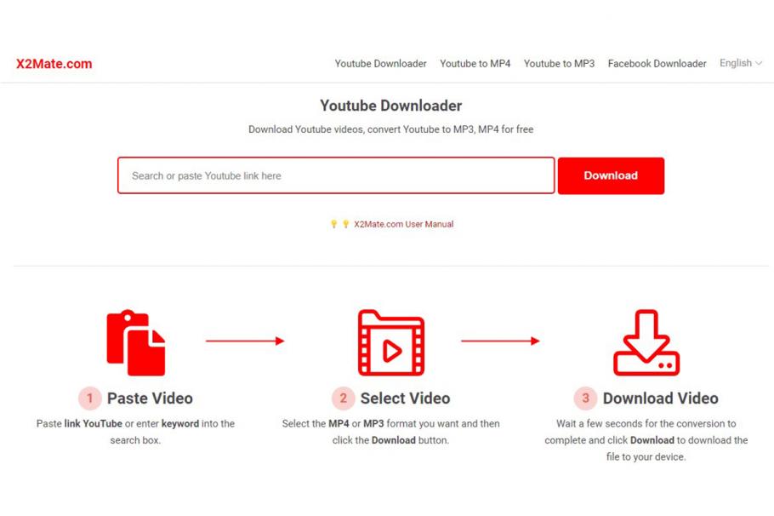This screenshot has height=516, width=774.
Task: Open the Youtube to MP3 page
Action: coord(559,64)
